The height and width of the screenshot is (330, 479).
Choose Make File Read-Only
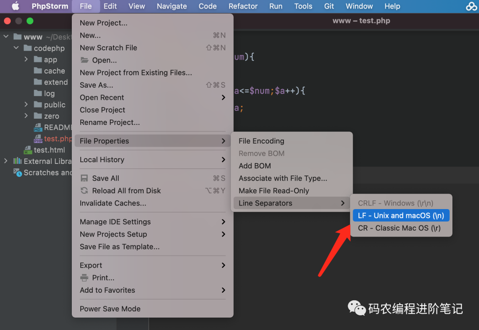[x=291, y=190]
